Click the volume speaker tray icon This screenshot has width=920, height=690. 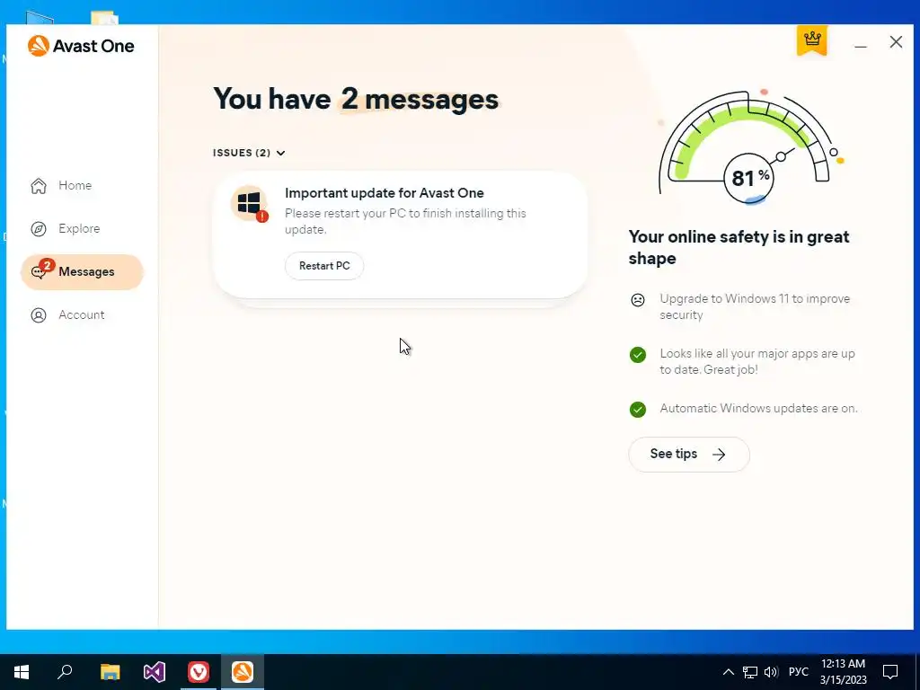point(771,672)
